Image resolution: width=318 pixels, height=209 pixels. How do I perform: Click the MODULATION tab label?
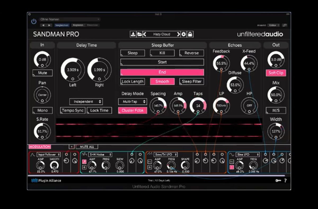(x=40, y=147)
